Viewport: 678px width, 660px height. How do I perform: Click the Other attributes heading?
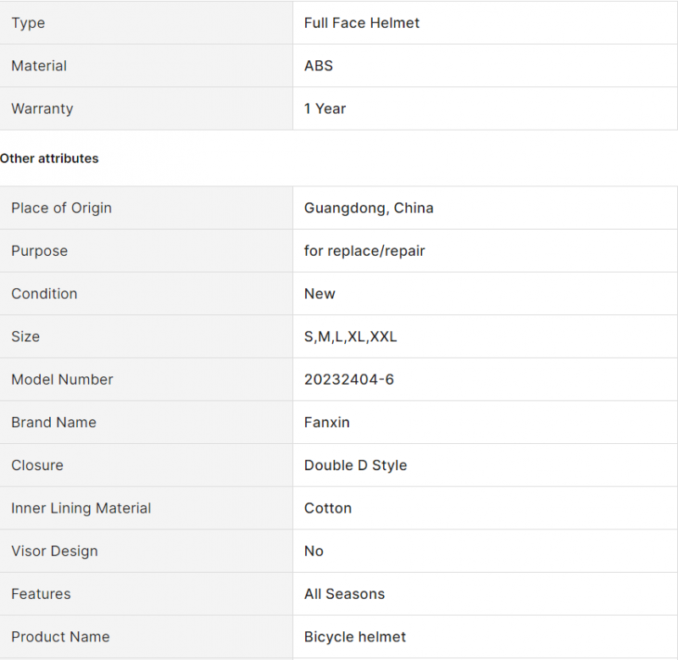[49, 158]
